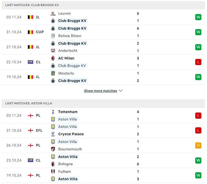Click the Tottenham club crest icon
This screenshot has height=184, width=207.
pos(53,112)
